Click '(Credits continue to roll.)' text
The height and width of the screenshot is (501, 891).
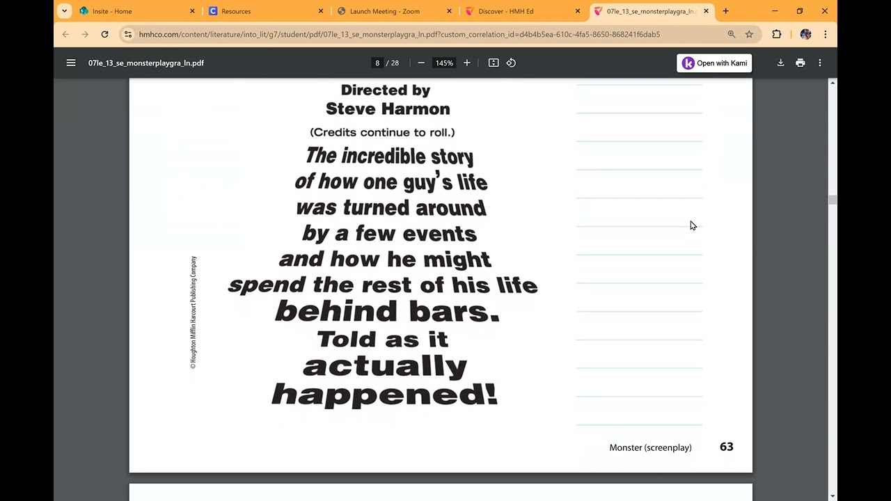tap(382, 132)
